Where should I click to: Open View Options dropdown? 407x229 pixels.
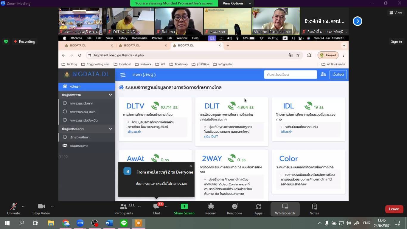pos(237,3)
